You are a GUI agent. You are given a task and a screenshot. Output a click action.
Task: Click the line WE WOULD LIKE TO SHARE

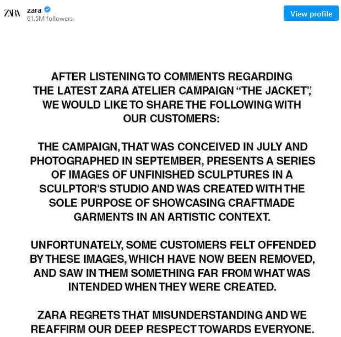pyautogui.click(x=172, y=104)
